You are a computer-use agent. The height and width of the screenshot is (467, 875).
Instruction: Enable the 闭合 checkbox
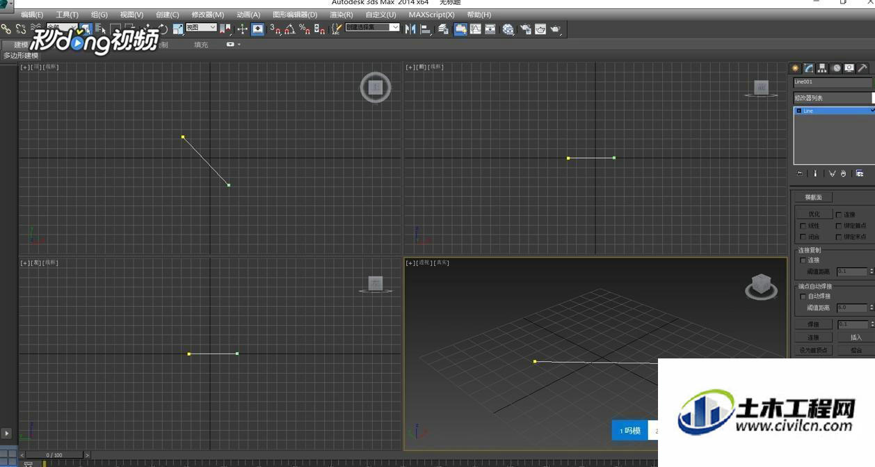tap(803, 237)
